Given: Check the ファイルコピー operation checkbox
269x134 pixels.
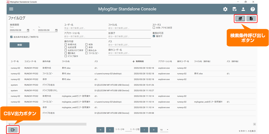Looking at the screenshot, I should coord(87,53).
